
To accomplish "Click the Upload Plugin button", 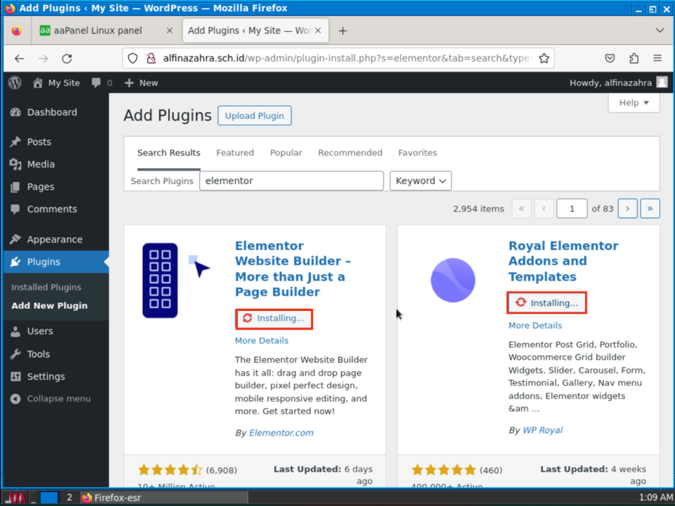I will click(x=254, y=116).
